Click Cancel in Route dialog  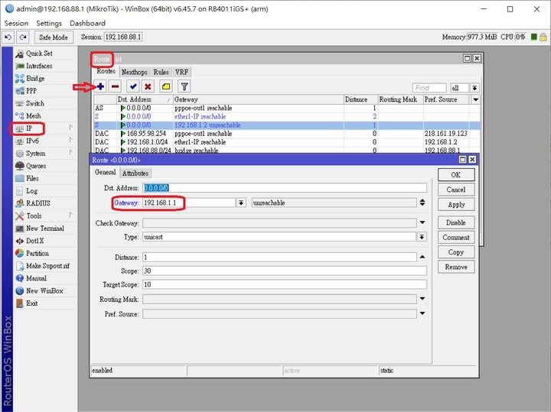(456, 190)
